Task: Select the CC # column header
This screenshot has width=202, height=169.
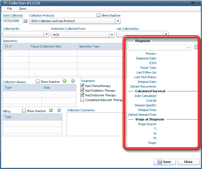Action: point(16,47)
